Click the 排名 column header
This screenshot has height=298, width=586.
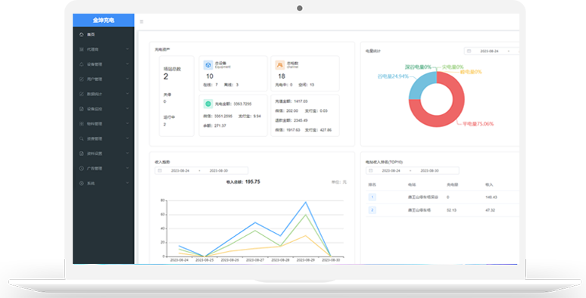click(372, 185)
